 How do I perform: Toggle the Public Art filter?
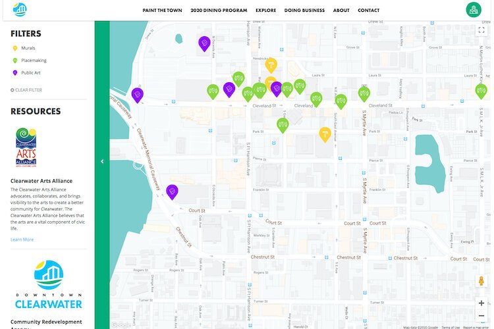[x=26, y=73]
